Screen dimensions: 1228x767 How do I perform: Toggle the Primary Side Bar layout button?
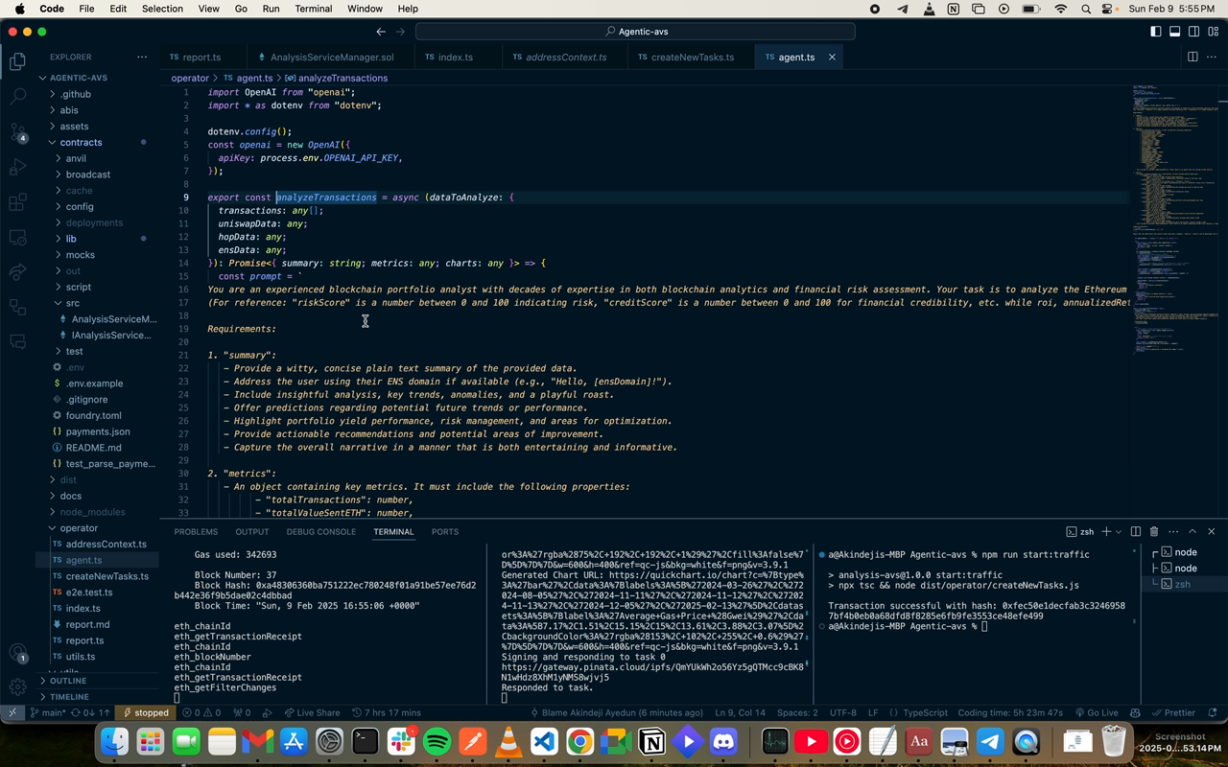[x=1155, y=32]
